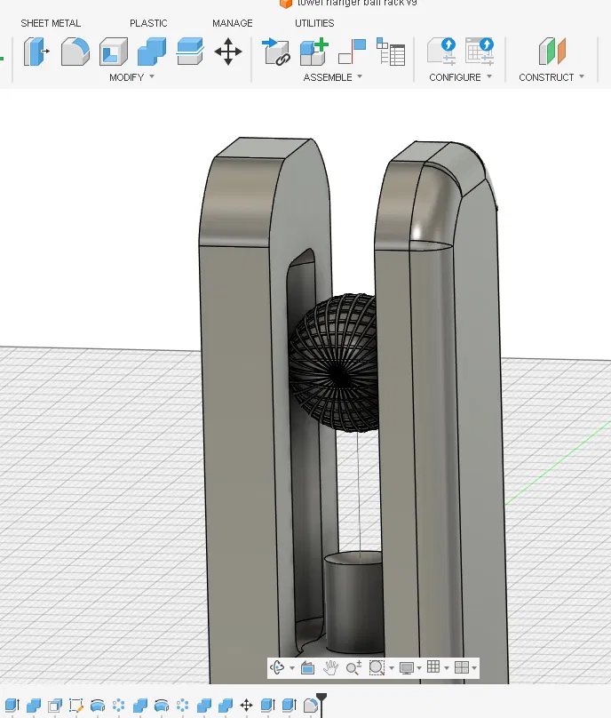Select the Offset Plane construct tool
611x718 pixels.
pos(552,52)
